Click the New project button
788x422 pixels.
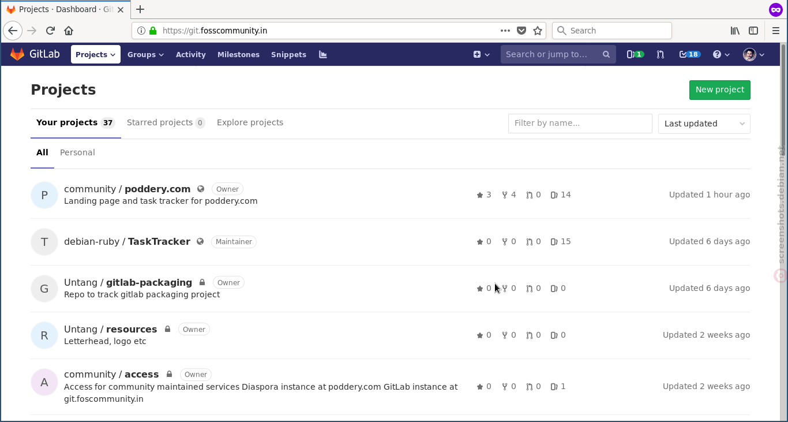(720, 90)
